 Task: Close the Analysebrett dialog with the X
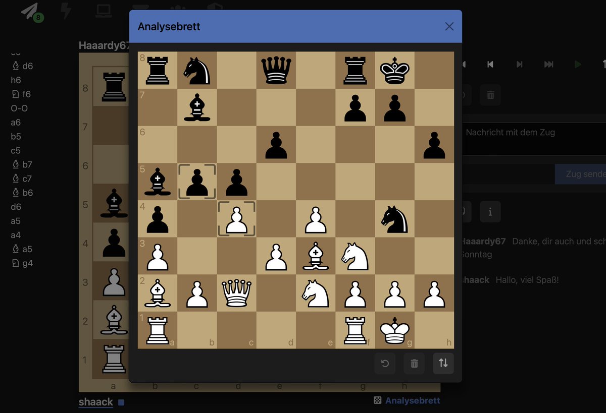coord(449,26)
